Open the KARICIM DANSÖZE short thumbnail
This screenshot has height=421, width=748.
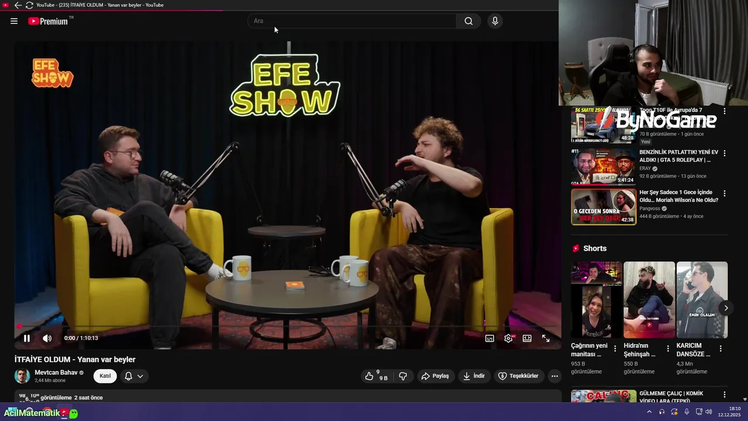tap(702, 299)
